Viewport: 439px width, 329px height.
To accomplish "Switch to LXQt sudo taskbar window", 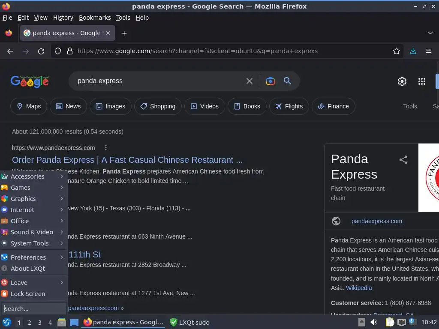I will pyautogui.click(x=190, y=322).
